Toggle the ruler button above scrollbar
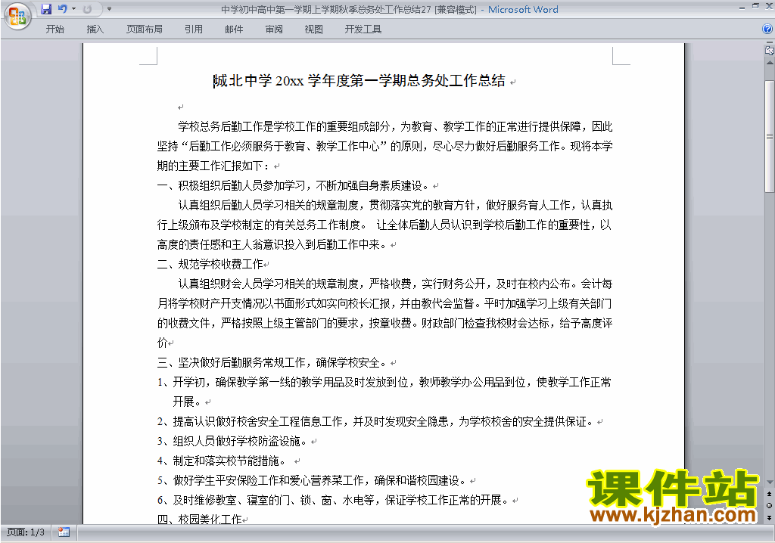 point(770,50)
